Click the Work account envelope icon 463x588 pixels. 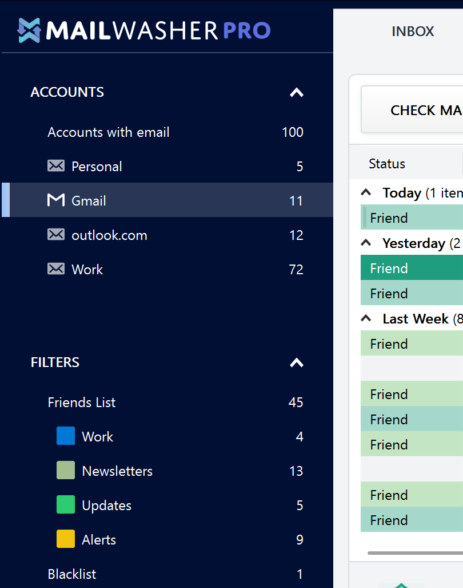(x=56, y=269)
